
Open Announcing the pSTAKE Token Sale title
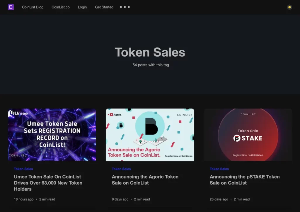point(245,180)
